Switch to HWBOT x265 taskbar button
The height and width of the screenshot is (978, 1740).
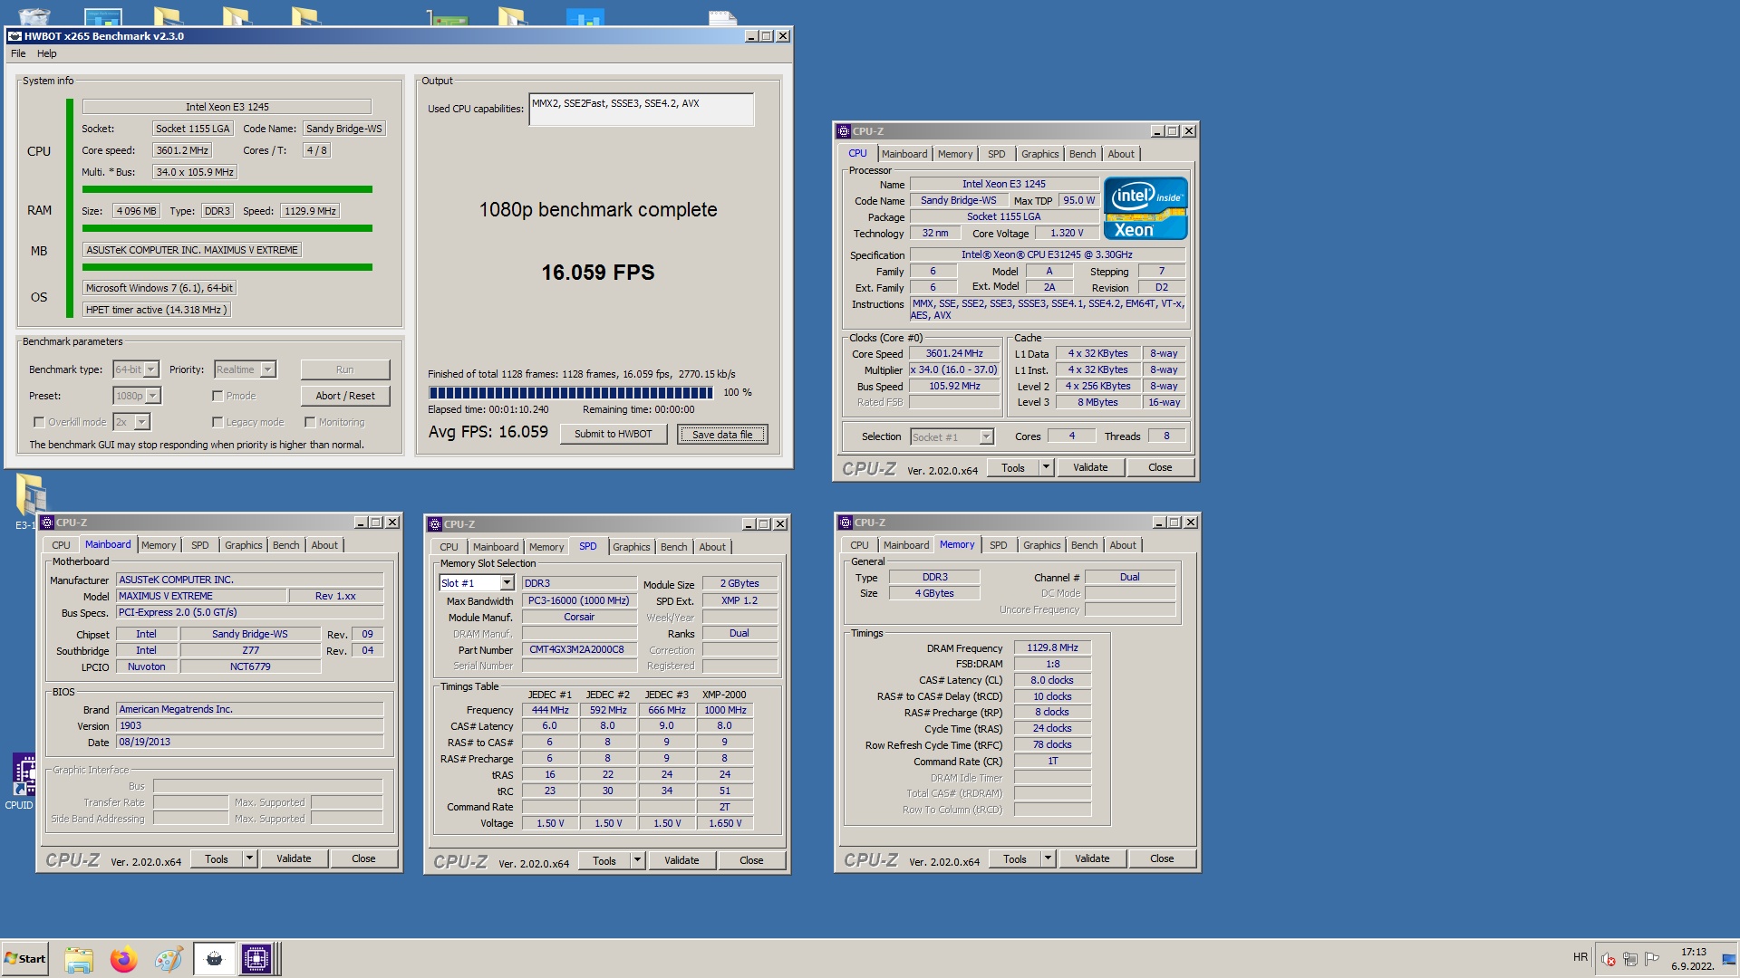pyautogui.click(x=215, y=959)
